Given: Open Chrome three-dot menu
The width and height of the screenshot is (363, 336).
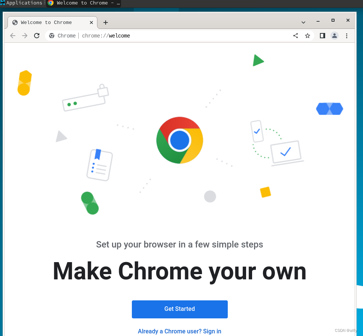Looking at the screenshot, I should (x=347, y=36).
